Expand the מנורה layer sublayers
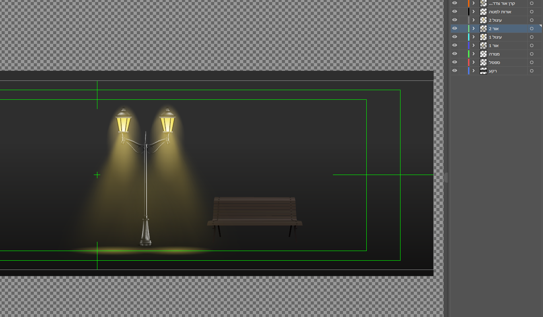Screen dimensions: 543x317 [474, 54]
